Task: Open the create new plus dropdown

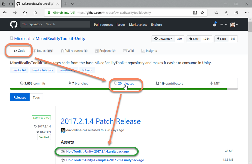Action: point(223,25)
